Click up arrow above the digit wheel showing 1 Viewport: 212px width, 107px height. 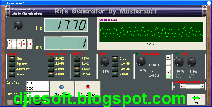click(10, 40)
